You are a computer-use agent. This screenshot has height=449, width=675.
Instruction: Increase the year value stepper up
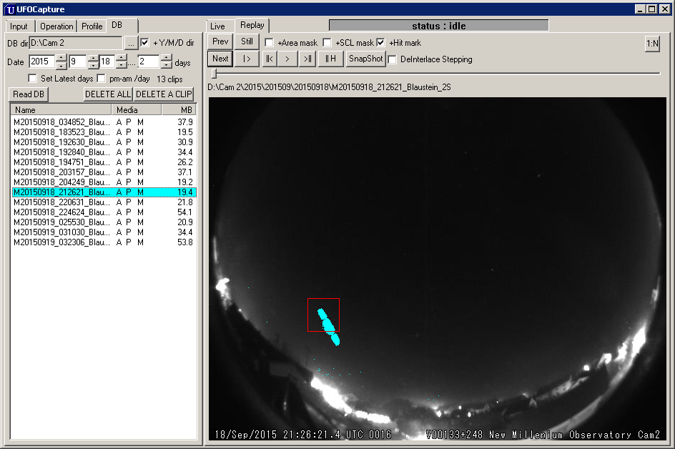pyautogui.click(x=61, y=58)
